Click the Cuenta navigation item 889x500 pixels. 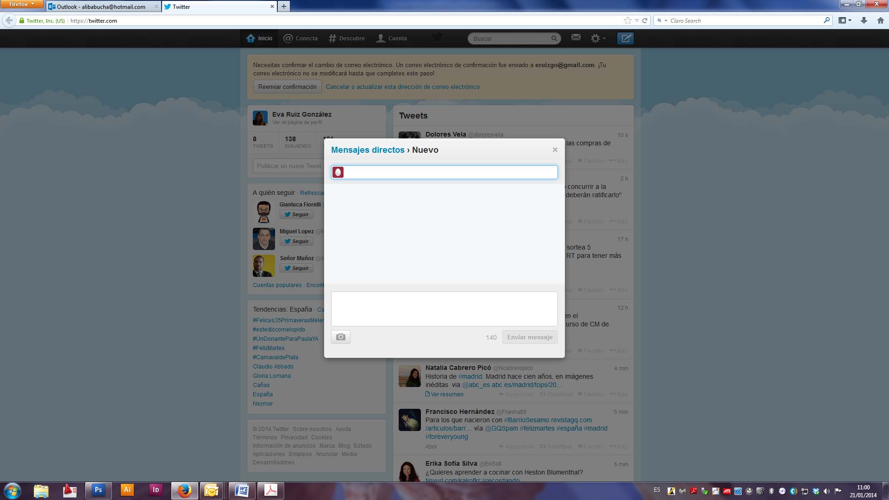[391, 38]
